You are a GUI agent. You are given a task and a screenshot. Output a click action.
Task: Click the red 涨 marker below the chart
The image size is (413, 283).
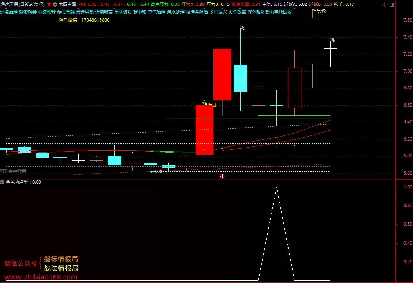pos(222,176)
